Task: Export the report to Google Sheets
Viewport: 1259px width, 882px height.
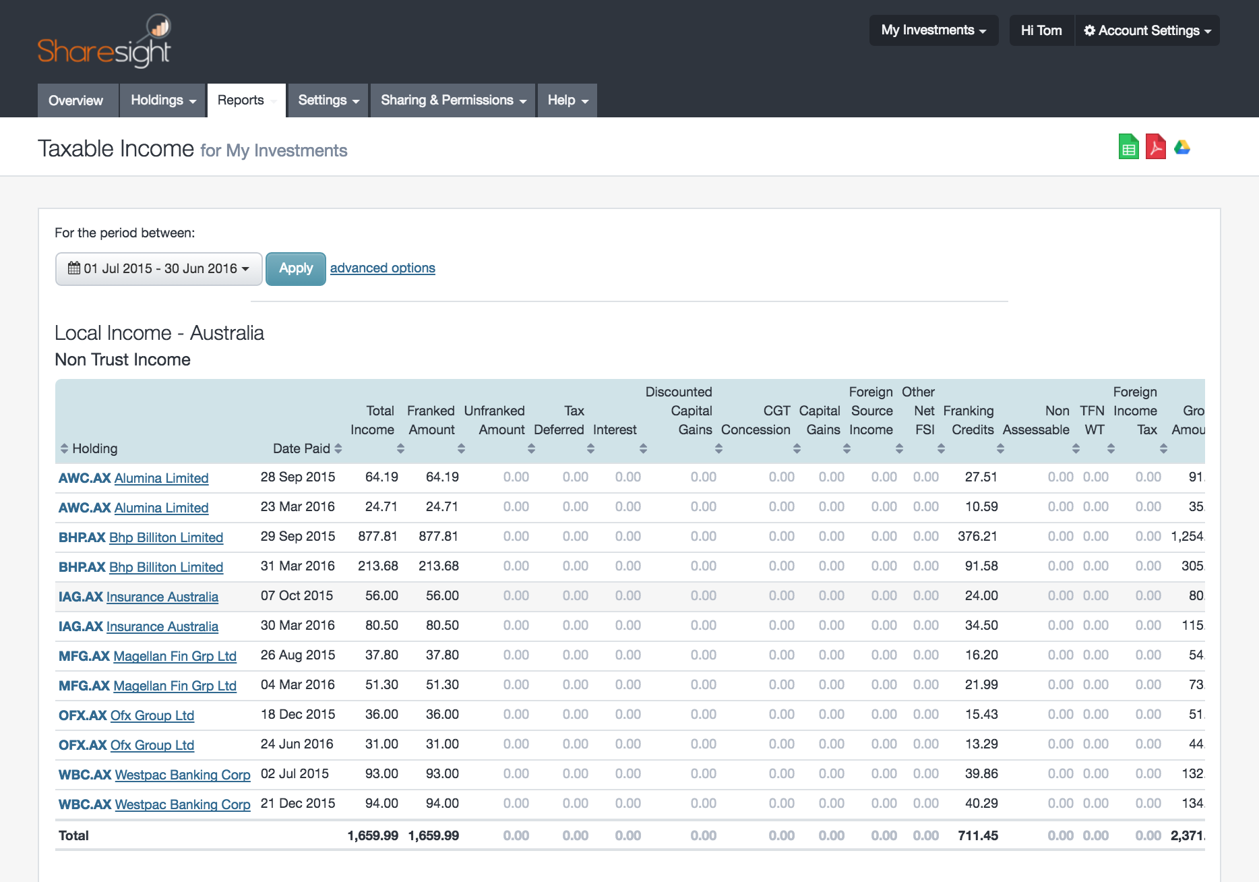Action: click(x=1129, y=146)
